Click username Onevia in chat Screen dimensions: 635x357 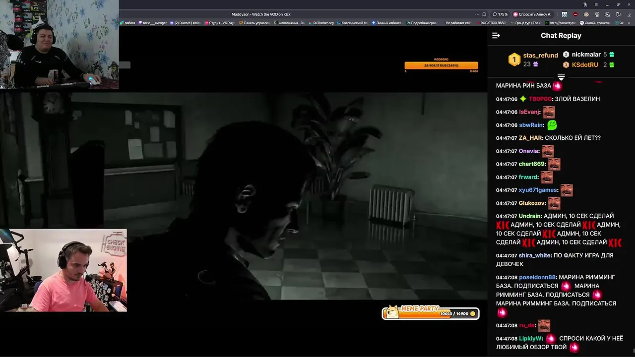point(529,151)
